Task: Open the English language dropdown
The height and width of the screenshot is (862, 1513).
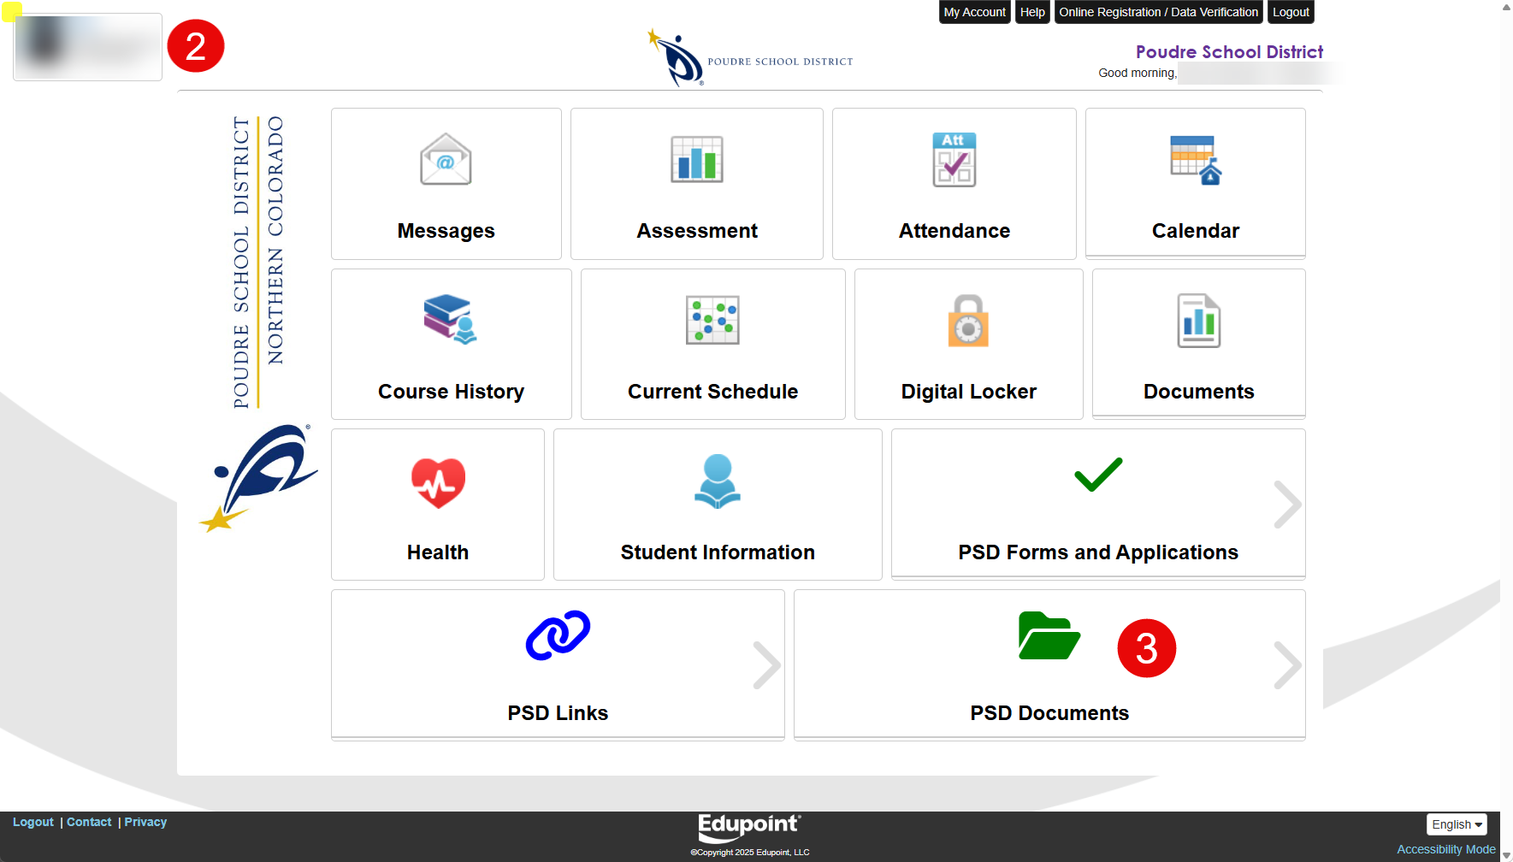Action: pyautogui.click(x=1457, y=824)
